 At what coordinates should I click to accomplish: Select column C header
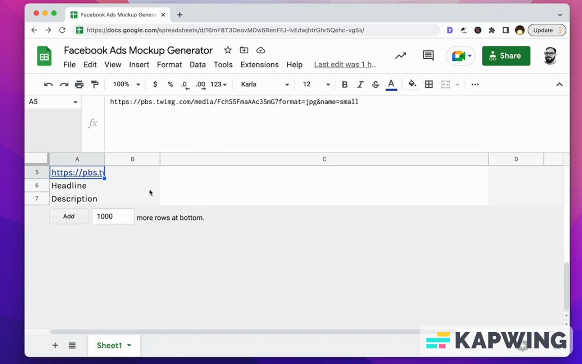coord(324,159)
